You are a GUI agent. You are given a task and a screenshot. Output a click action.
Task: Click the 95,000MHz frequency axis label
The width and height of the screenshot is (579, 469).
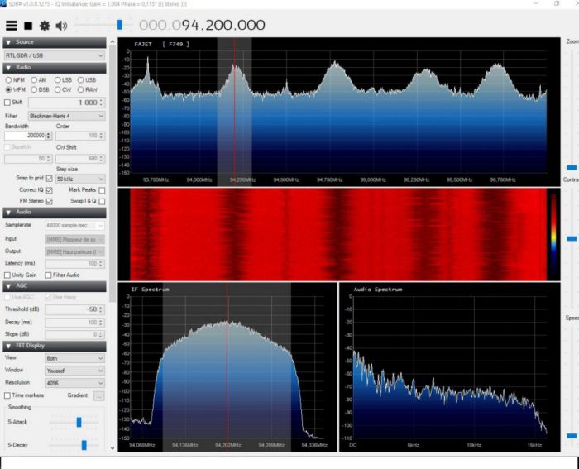point(373,179)
